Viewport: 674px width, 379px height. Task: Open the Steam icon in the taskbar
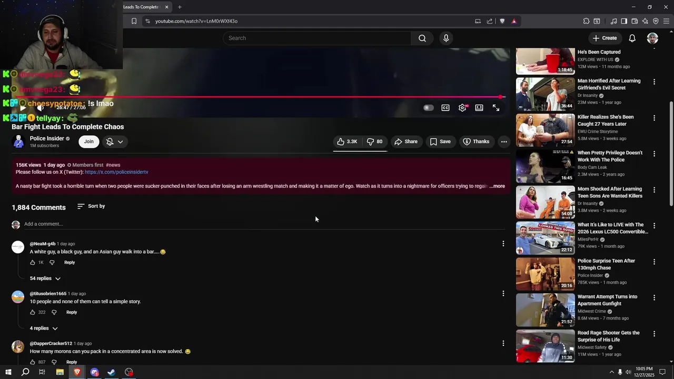(112, 372)
